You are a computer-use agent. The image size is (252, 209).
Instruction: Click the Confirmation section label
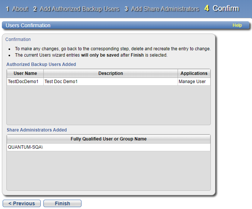[x=18, y=39]
